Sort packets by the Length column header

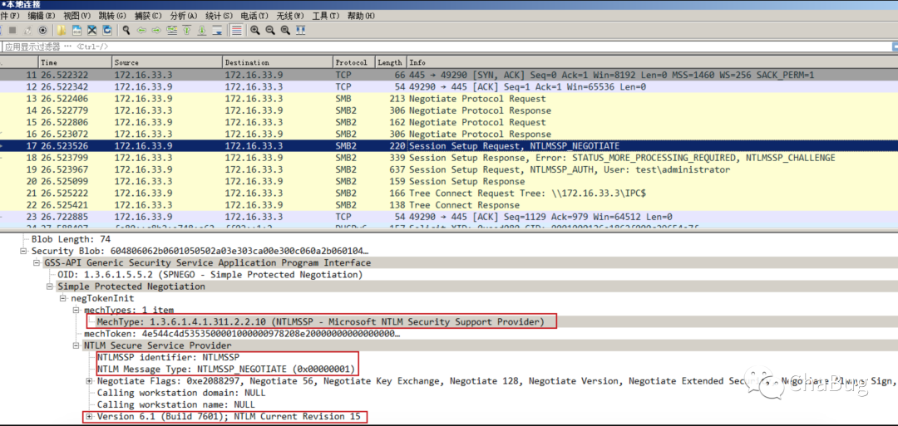(x=391, y=62)
